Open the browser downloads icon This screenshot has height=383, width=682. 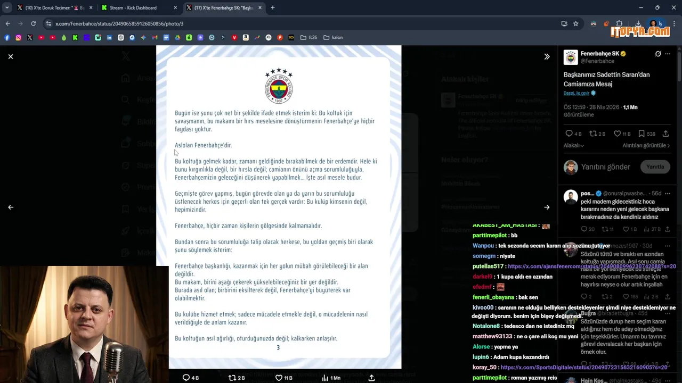tap(638, 23)
